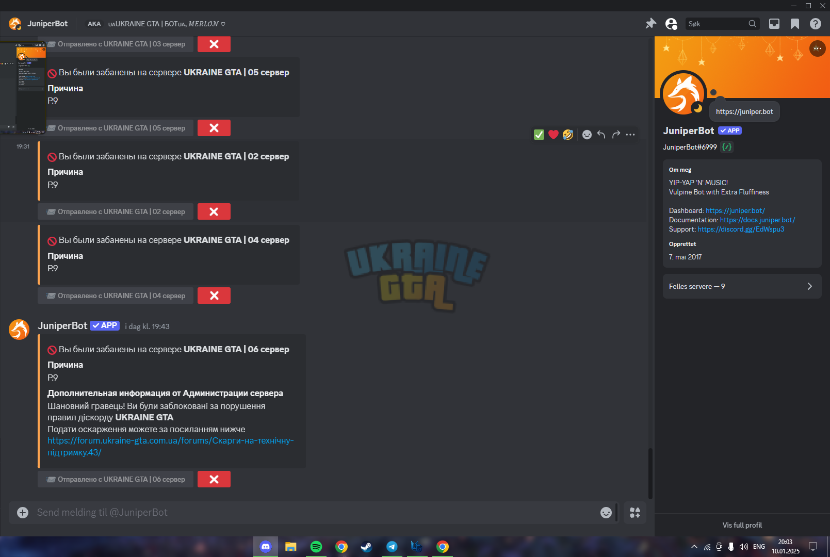This screenshot has width=830, height=557.
Task: Forward message with forward arrow icon
Action: pos(616,135)
